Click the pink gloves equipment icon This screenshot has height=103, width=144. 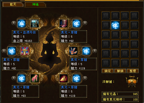(35, 78)
